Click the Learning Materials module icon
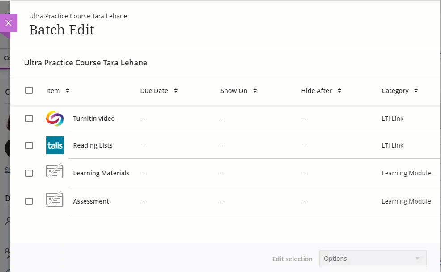Image resolution: width=441 pixels, height=272 pixels. [55, 173]
